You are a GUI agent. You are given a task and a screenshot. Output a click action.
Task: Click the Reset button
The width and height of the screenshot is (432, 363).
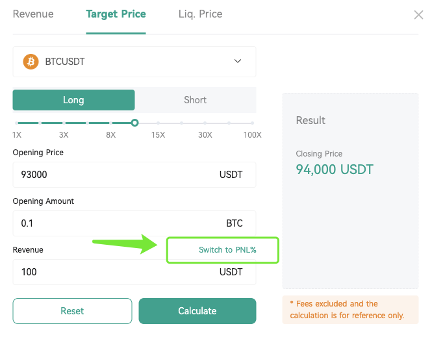(x=72, y=311)
